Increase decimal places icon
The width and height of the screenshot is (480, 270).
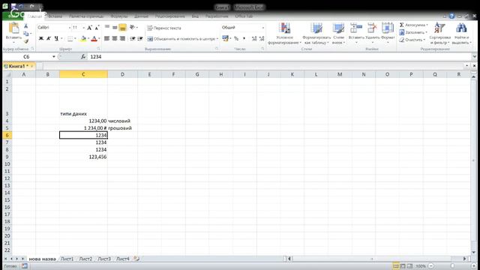click(254, 38)
